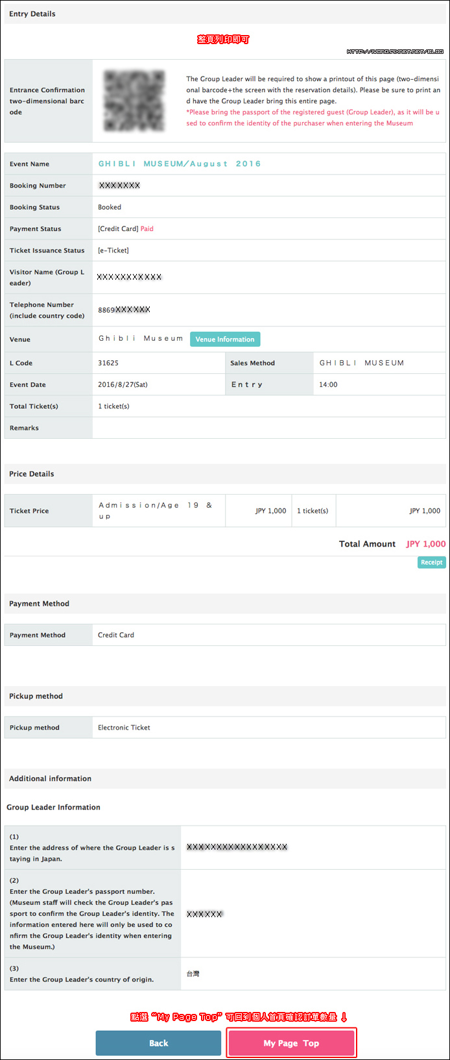Select the 'Remarks' row label

click(x=24, y=428)
